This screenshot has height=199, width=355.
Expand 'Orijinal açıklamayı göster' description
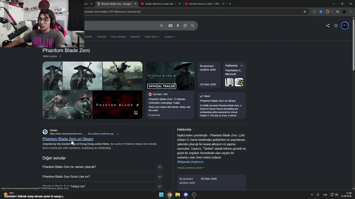191,168
